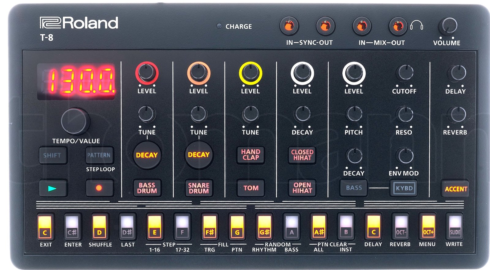
Task: Click the green Play button
Action: (x=53, y=188)
